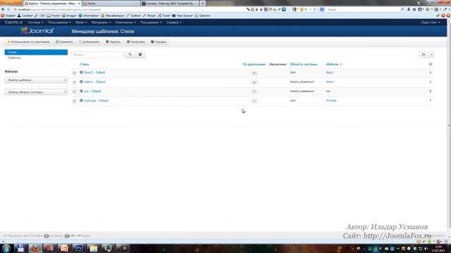This screenshot has height=253, width=451.
Task: Tick checkbox for Hathor - Default row
Action: [75, 83]
